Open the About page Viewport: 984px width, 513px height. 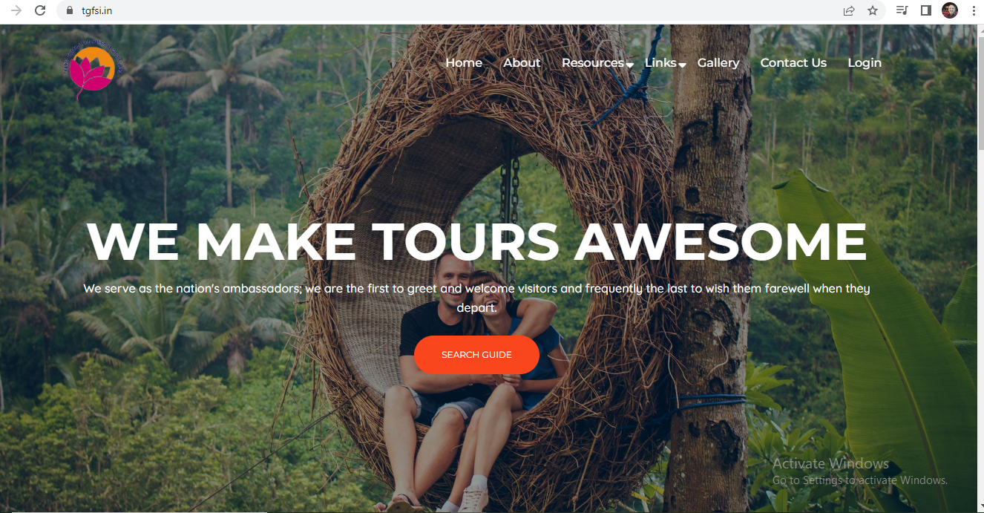(x=522, y=62)
